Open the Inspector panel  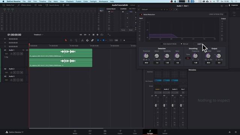coord(233,5)
